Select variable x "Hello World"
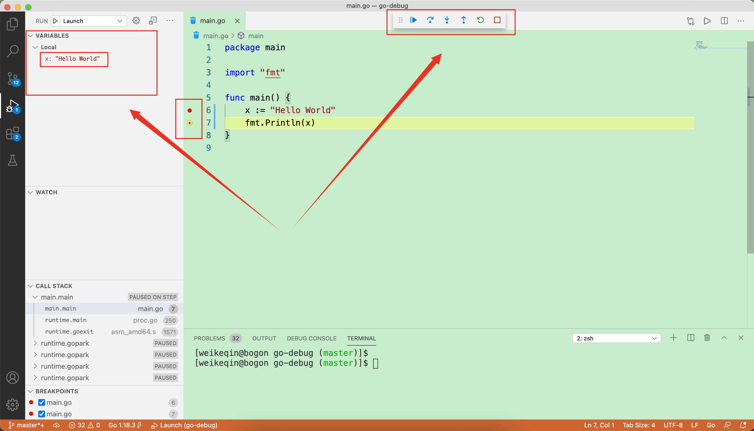 pos(72,59)
